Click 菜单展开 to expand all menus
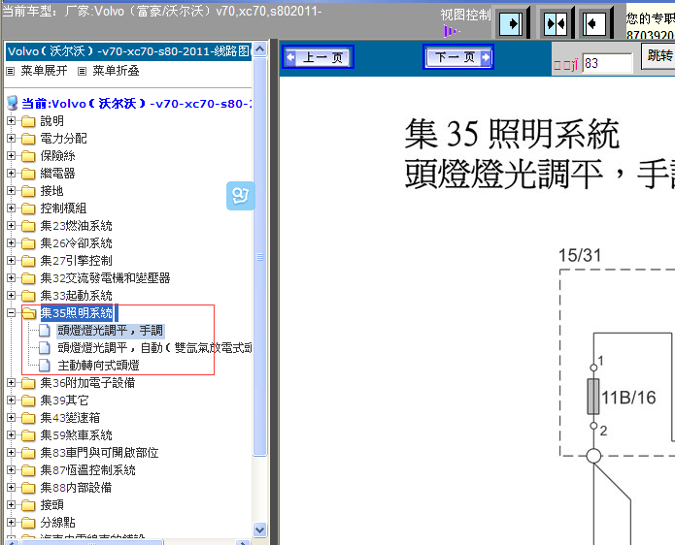The height and width of the screenshot is (545, 675). tap(44, 71)
